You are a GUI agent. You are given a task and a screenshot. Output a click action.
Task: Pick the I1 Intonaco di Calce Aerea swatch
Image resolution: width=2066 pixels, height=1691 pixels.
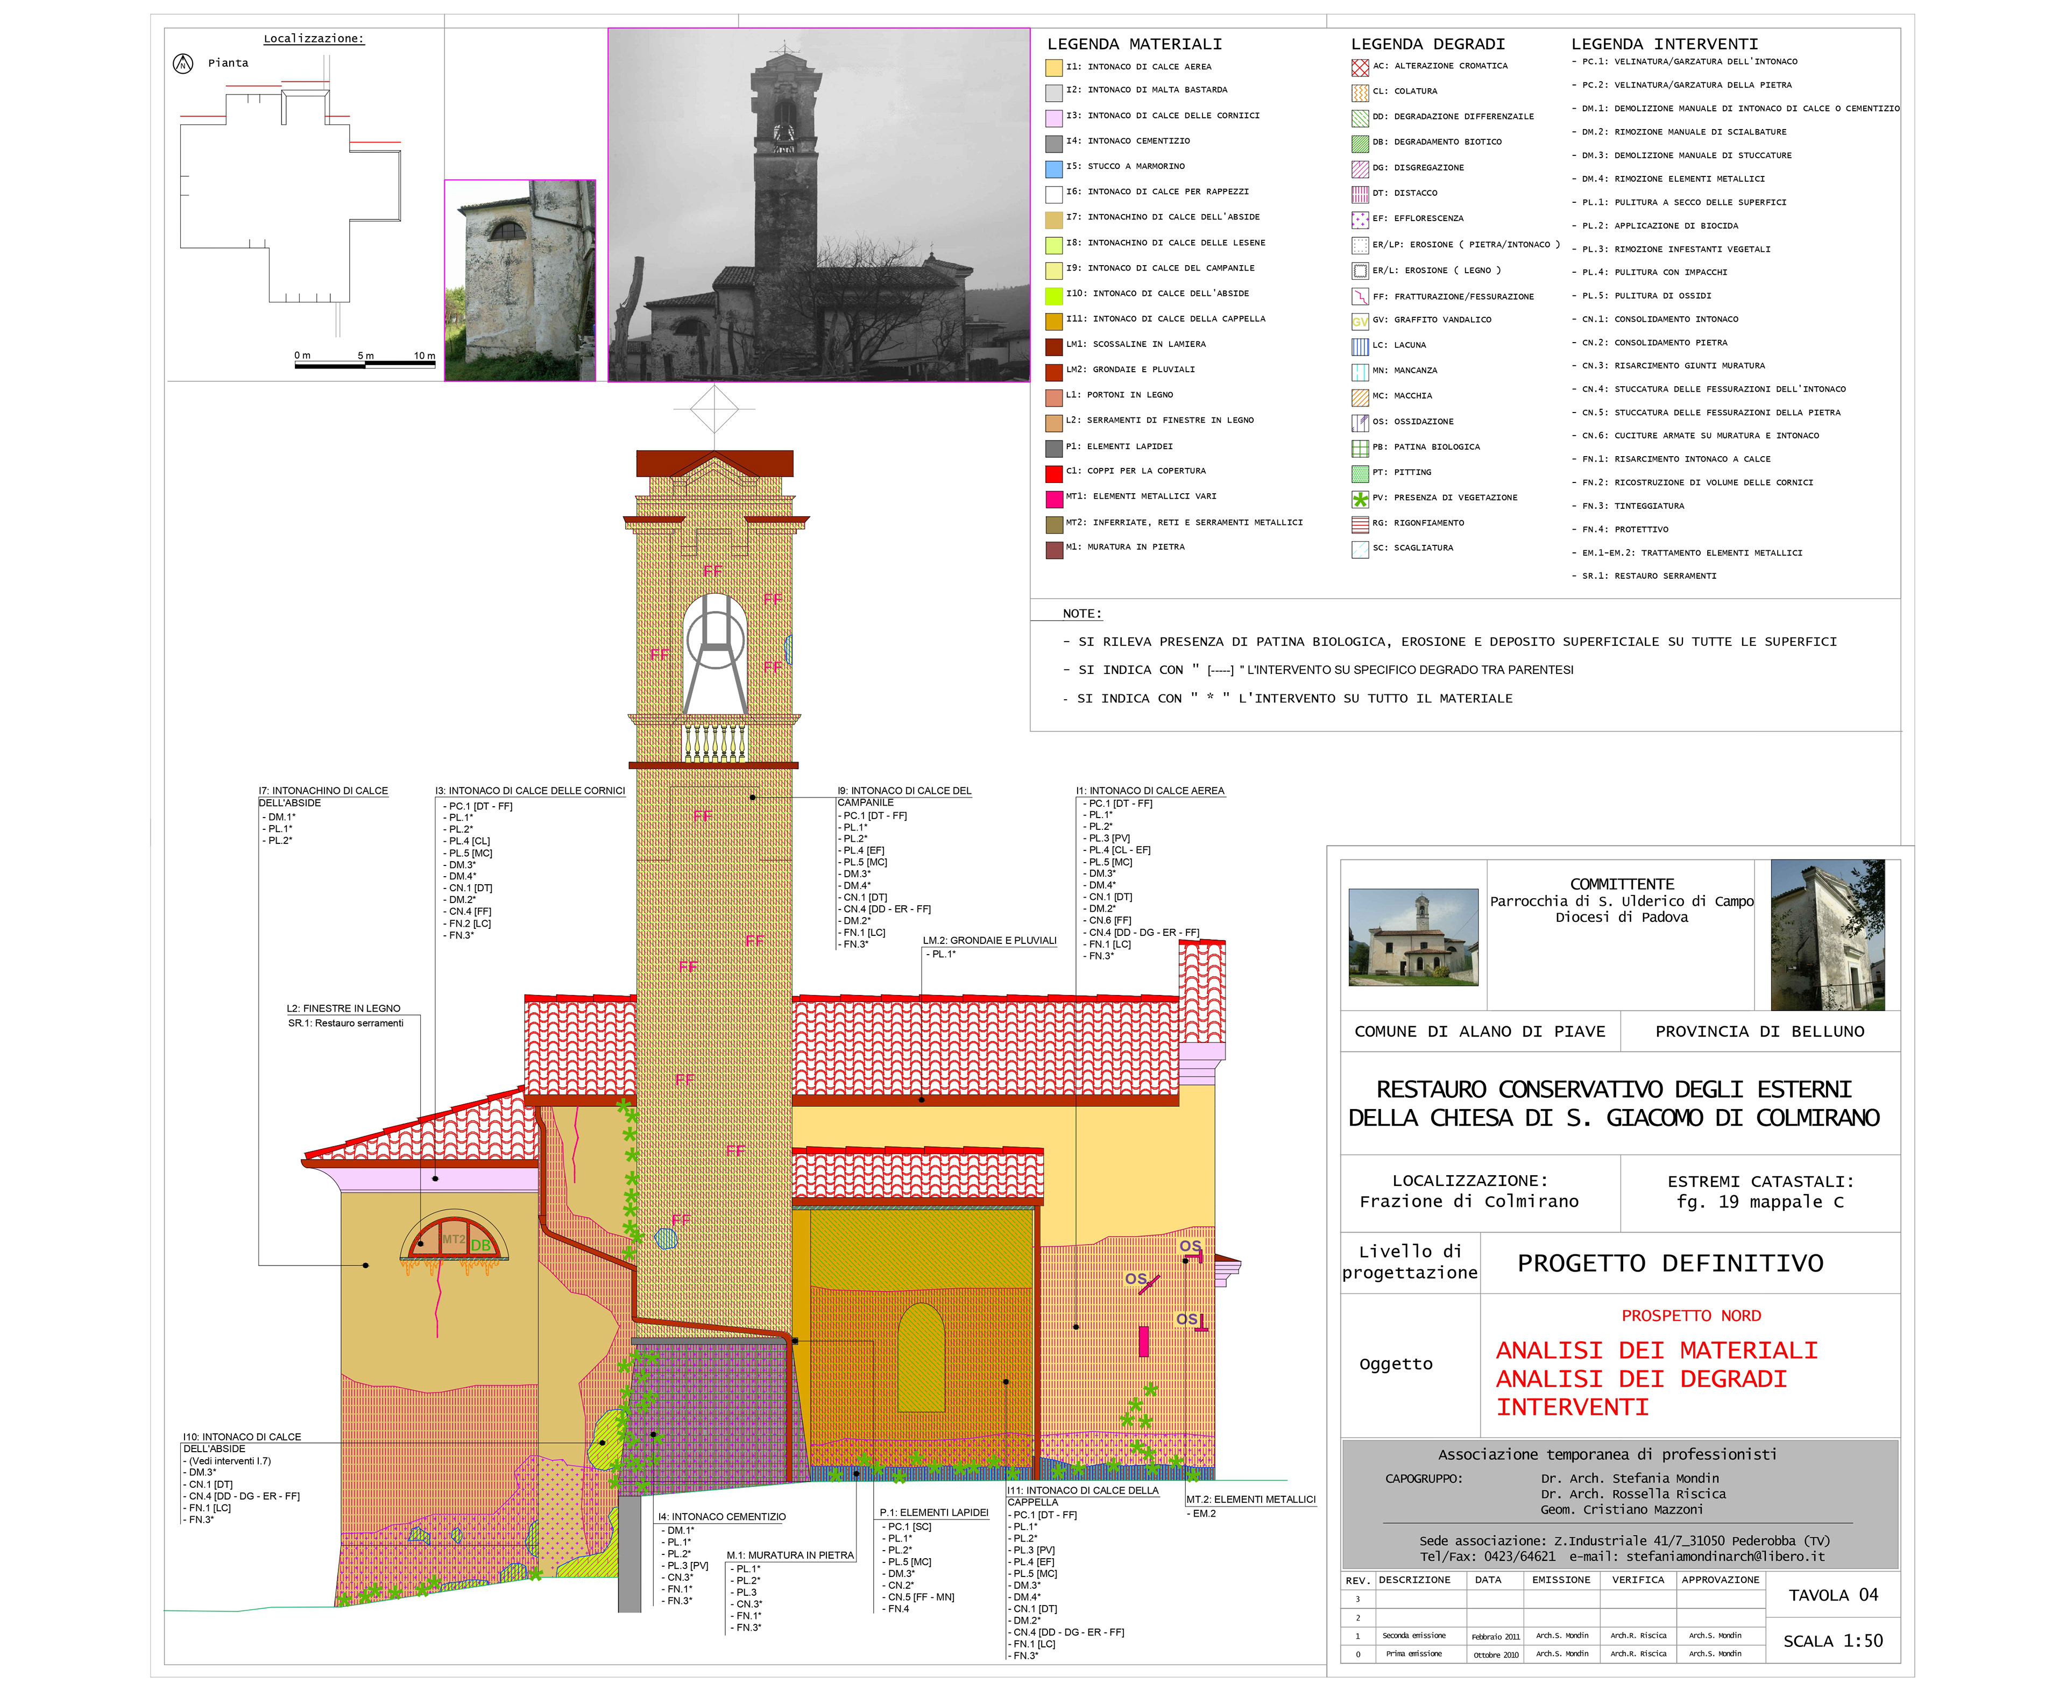coord(1053,68)
